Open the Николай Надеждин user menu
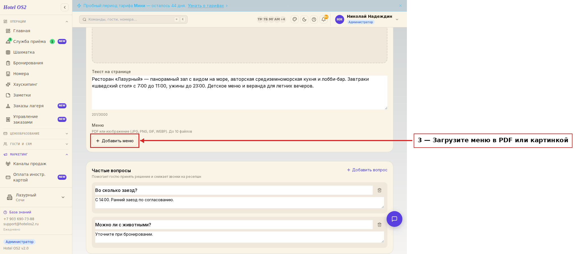 tap(367, 19)
